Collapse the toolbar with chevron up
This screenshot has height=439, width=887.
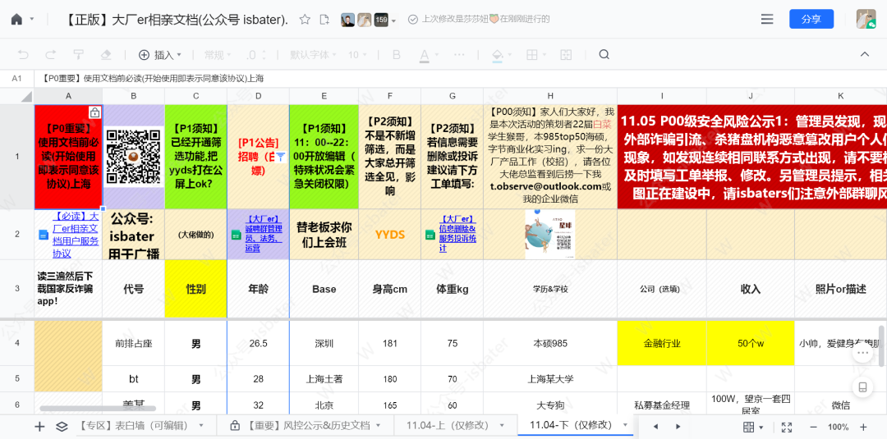[x=864, y=55]
